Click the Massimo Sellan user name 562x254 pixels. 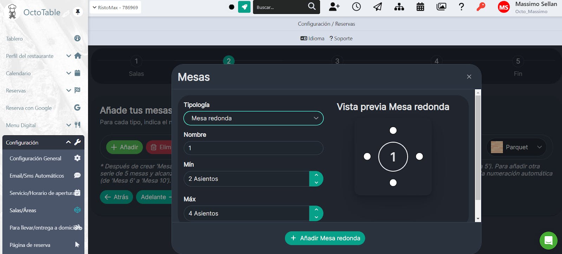tap(536, 4)
